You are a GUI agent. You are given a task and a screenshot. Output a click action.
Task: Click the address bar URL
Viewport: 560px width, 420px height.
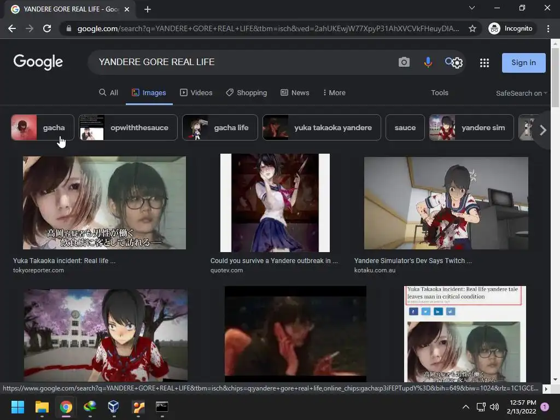coord(268,28)
